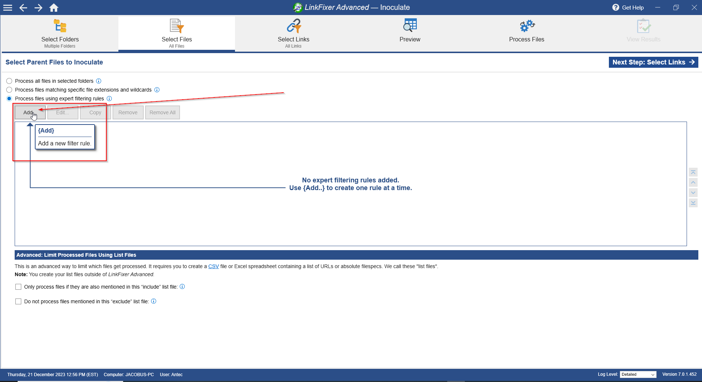Go back with the left arrow
Image resolution: width=702 pixels, height=382 pixels.
(23, 8)
